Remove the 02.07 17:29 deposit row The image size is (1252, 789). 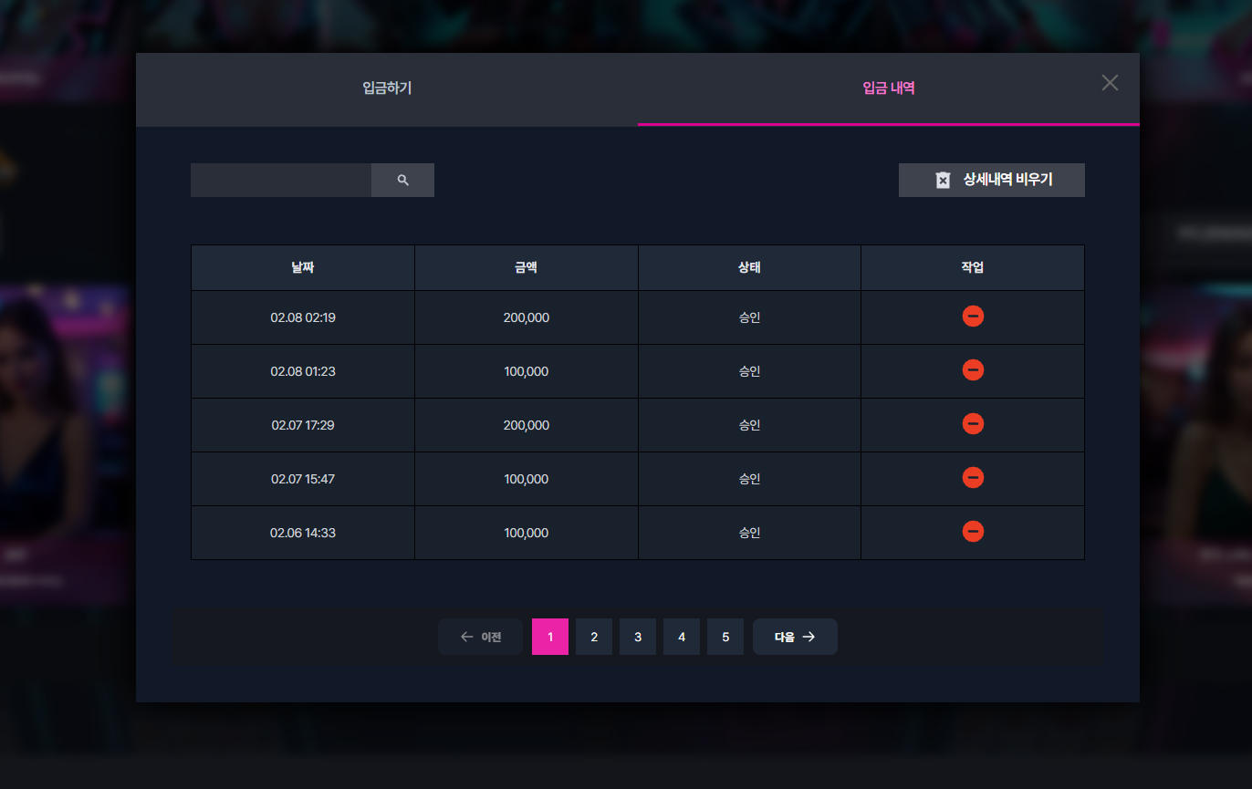pyautogui.click(x=973, y=424)
